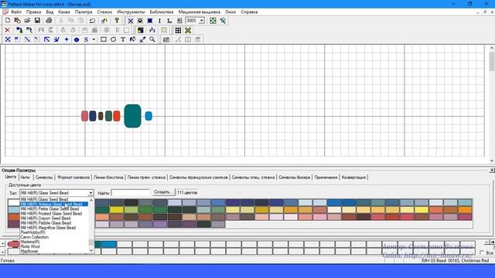This screenshot has height=278, width=495.
Task: Choose Mill Hill Petite Glass Seed Bead
Action: coord(49,208)
